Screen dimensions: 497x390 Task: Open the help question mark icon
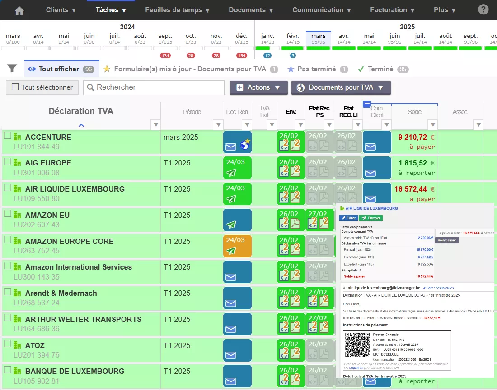pyautogui.click(x=483, y=9)
